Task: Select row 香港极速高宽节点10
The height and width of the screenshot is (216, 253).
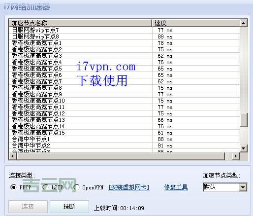Action: coord(124,101)
